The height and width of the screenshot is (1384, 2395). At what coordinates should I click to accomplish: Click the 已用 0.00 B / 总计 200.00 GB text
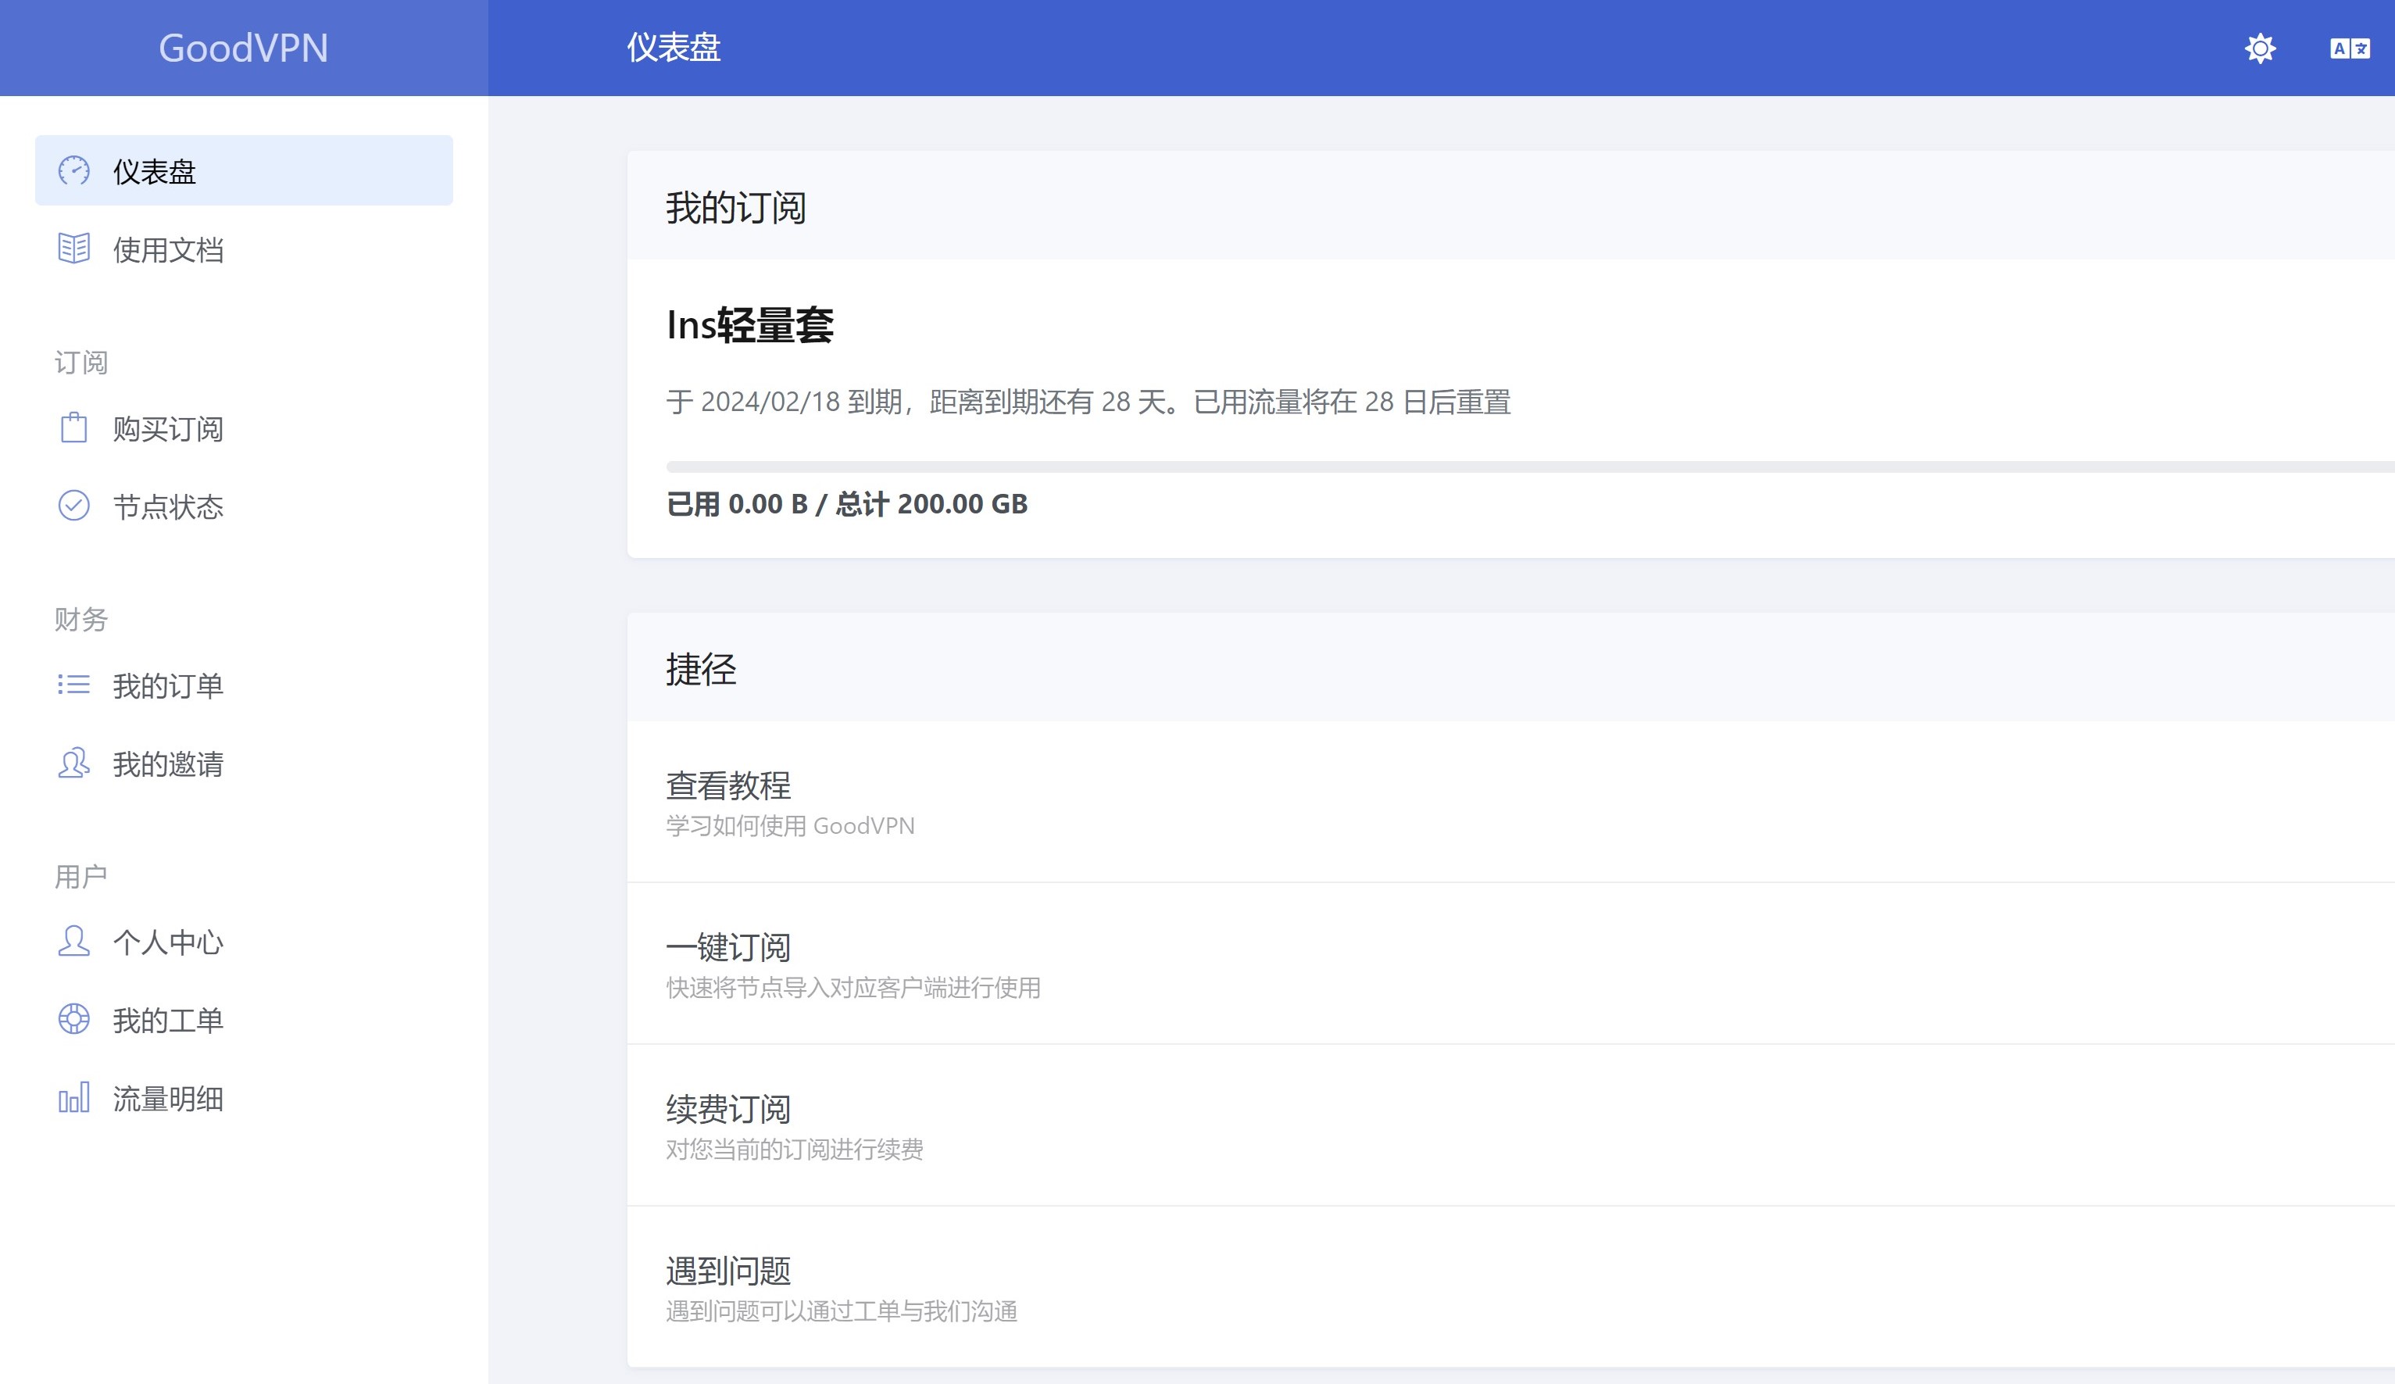(847, 504)
